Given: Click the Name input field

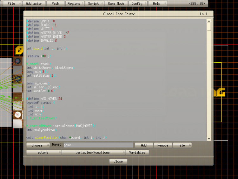Looking at the screenshot, I should (98, 145).
